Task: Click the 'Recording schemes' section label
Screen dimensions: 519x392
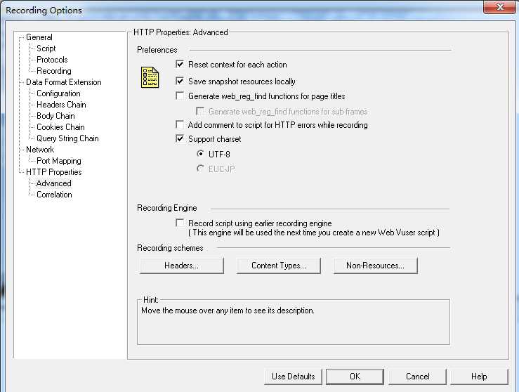Action: [x=170, y=248]
